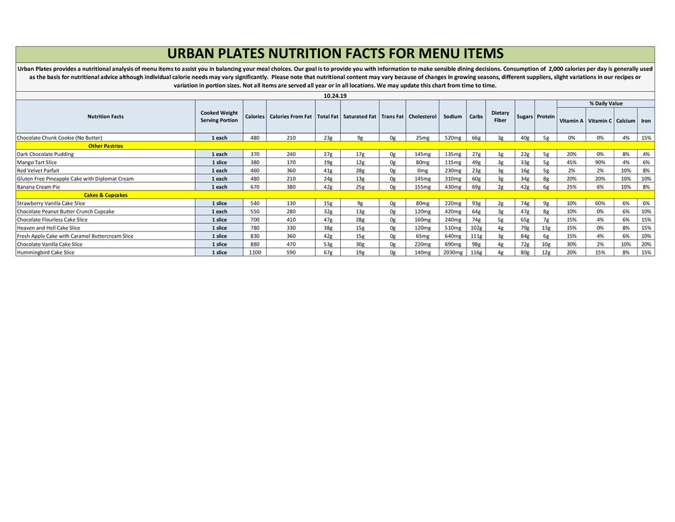Image resolution: width=675 pixels, height=522 pixels.
Task: Click the Urban Plates Nutrition Facts title
Action: pos(335,54)
